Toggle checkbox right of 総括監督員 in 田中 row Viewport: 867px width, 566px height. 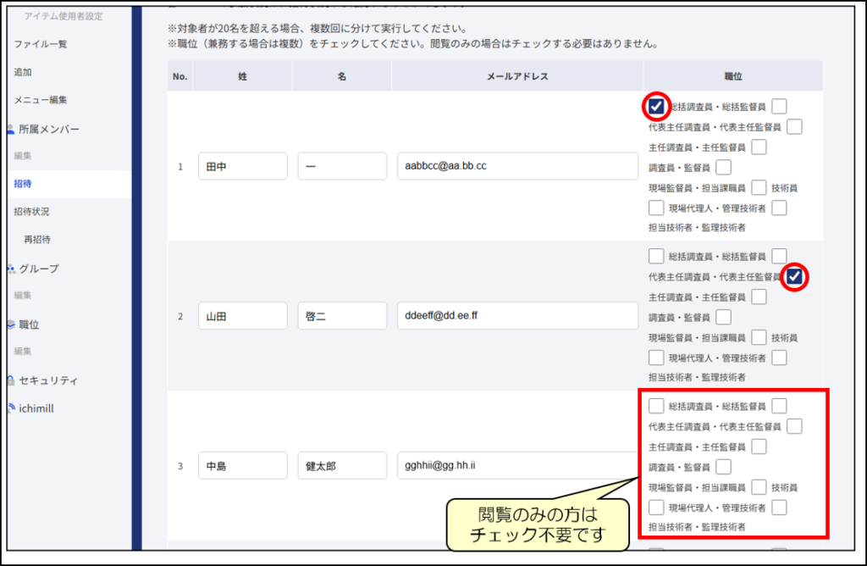point(779,106)
